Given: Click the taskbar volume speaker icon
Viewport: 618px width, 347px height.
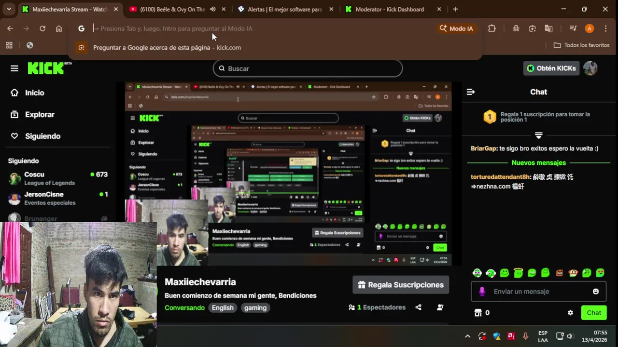Looking at the screenshot, I should [570, 336].
